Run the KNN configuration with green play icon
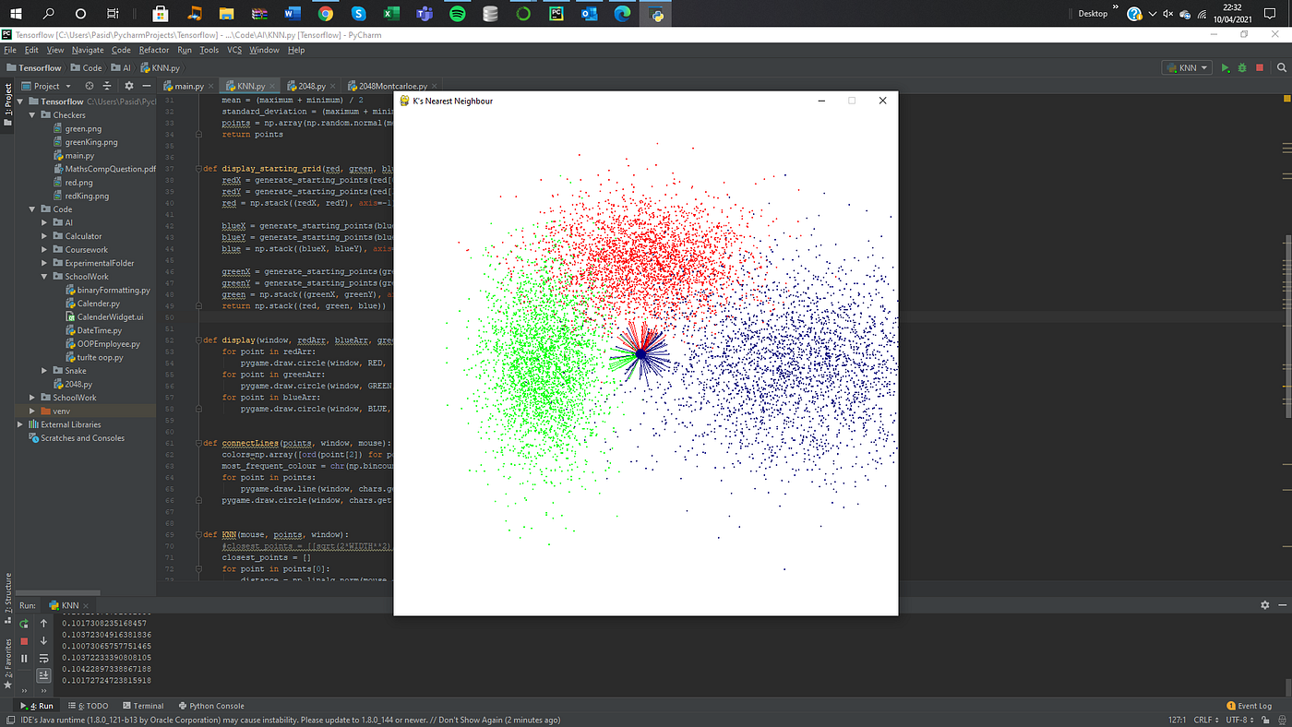This screenshot has height=727, width=1292. (x=1226, y=67)
